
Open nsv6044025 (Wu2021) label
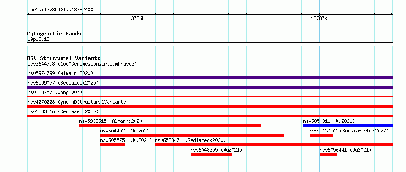pyautogui.click(x=126, y=131)
